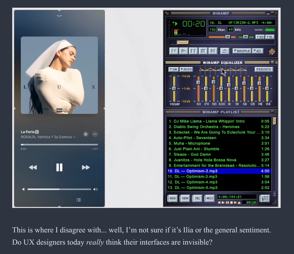Toggle the Winamp SHUFFLE button
294x254 pixels.
[x=241, y=51]
